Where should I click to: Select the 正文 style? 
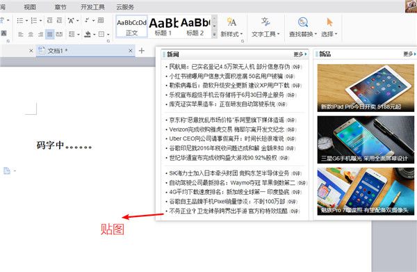coord(131,27)
